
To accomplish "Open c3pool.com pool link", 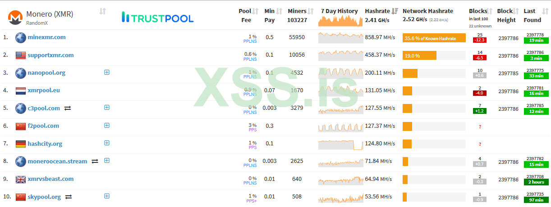I will tap(44, 108).
